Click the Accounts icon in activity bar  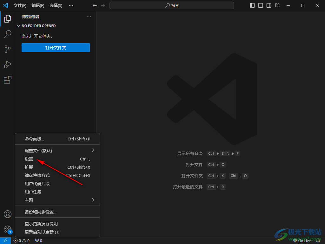coord(8,214)
